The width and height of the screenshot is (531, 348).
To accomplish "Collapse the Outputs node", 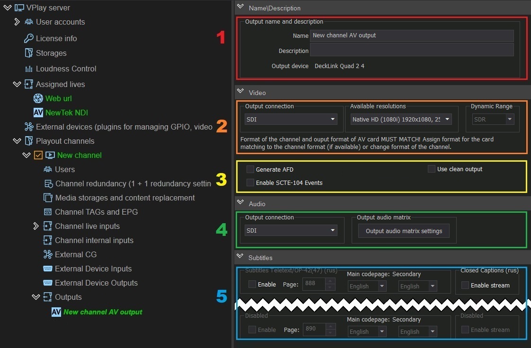I will point(36,297).
